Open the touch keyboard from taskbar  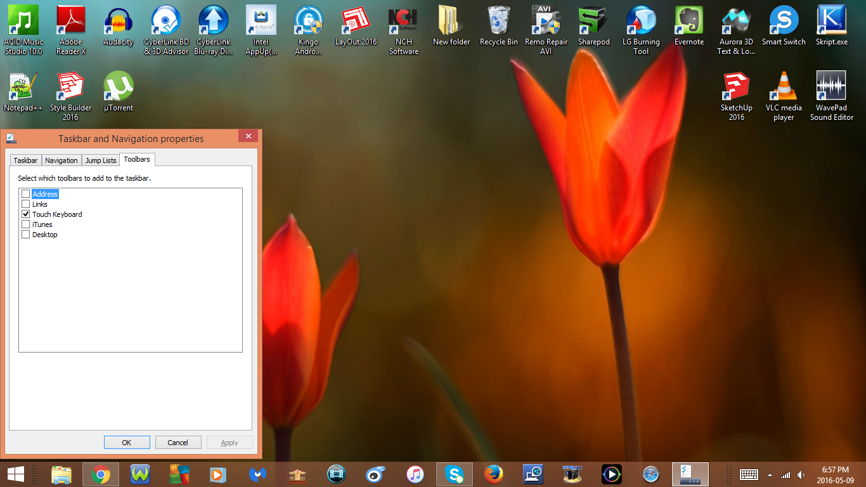pyautogui.click(x=749, y=474)
